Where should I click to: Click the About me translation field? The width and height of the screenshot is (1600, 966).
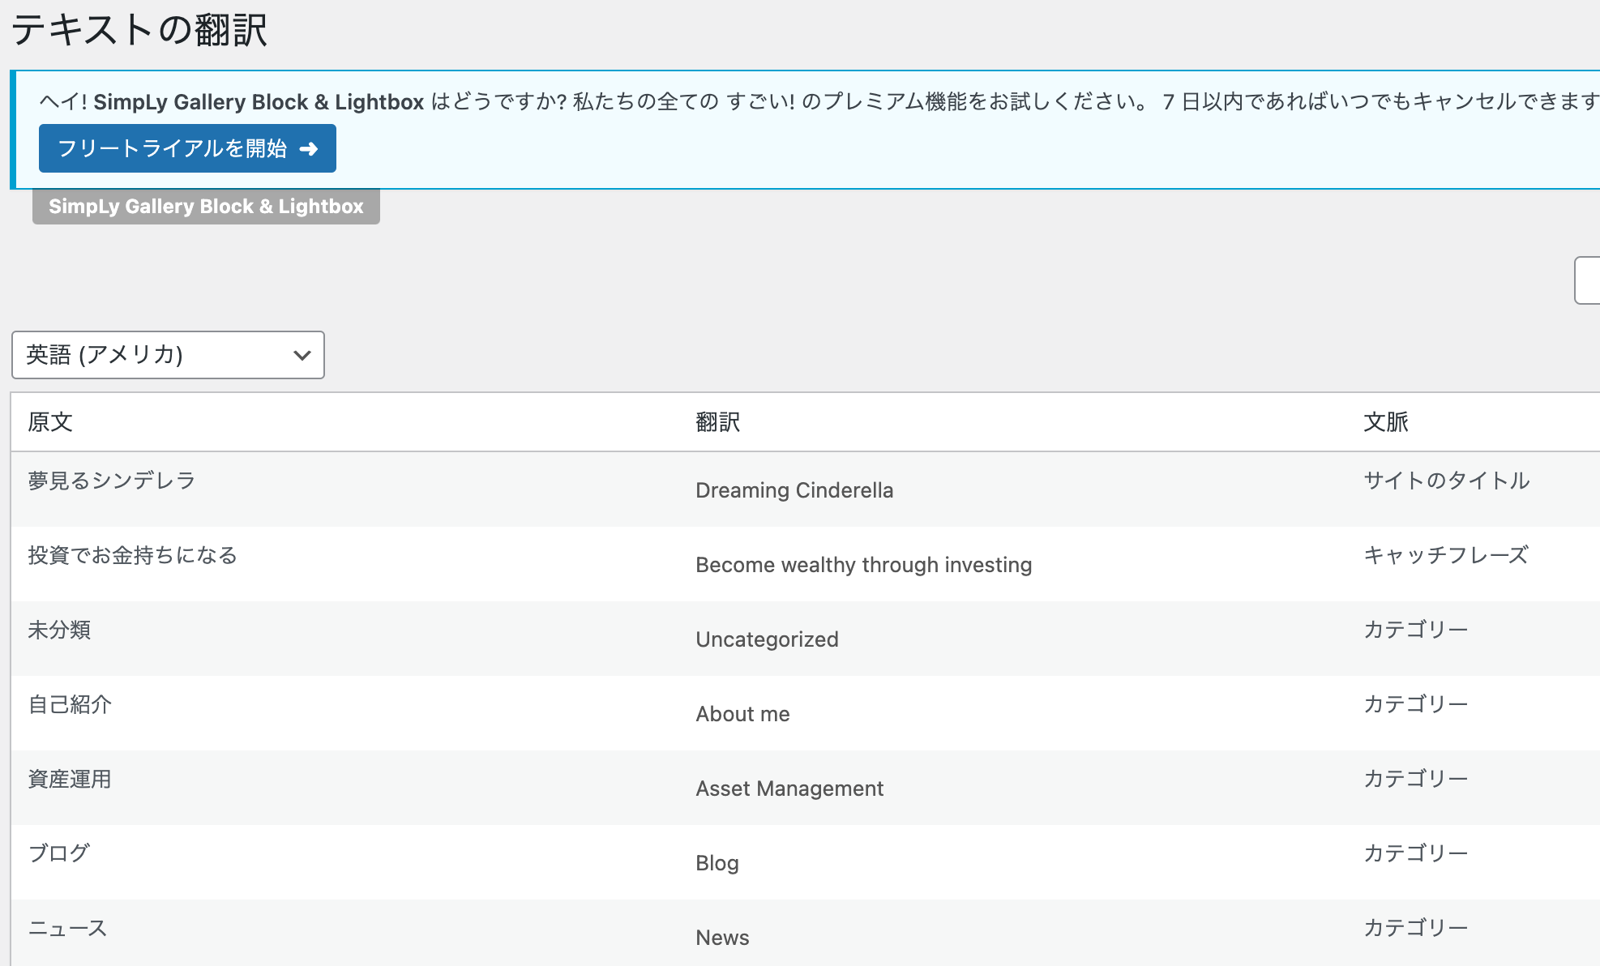point(742,714)
